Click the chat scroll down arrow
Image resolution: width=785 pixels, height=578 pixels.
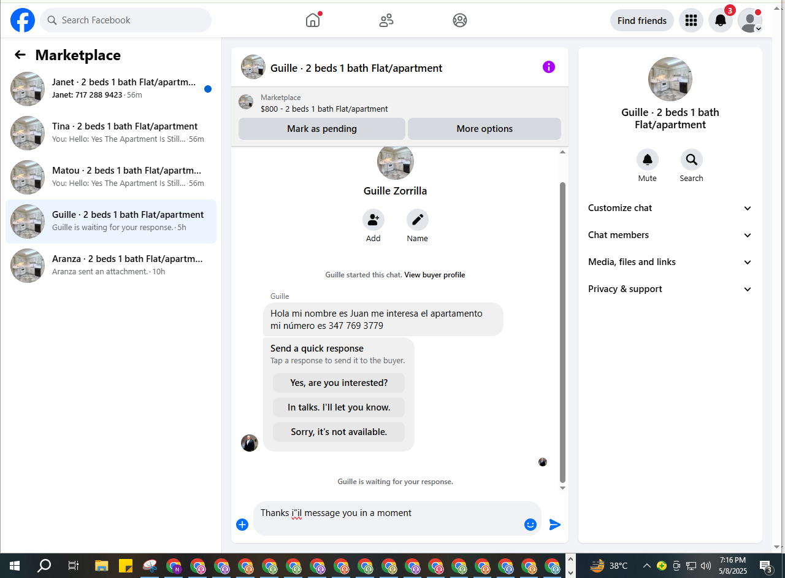tap(563, 488)
